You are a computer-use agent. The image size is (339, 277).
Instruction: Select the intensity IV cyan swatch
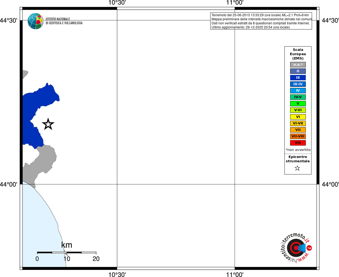click(x=298, y=91)
